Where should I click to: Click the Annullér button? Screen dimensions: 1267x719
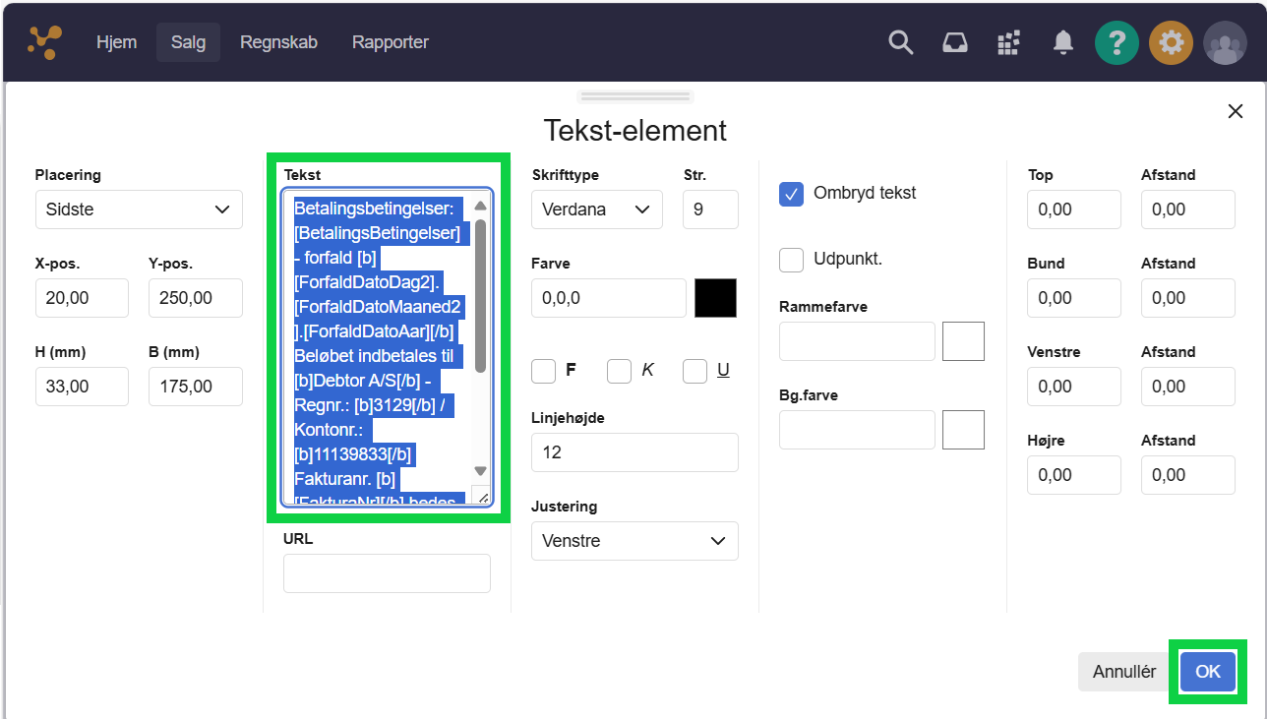1124,672
